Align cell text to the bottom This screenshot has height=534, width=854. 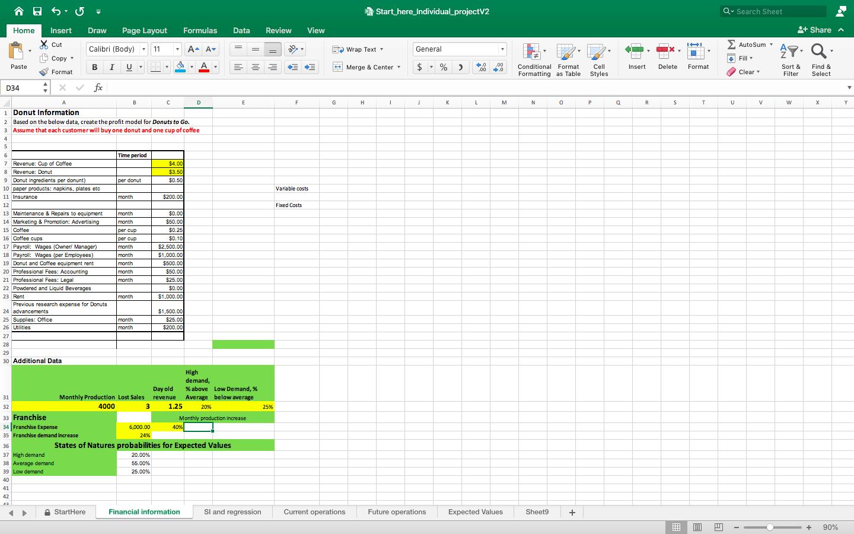click(x=273, y=50)
